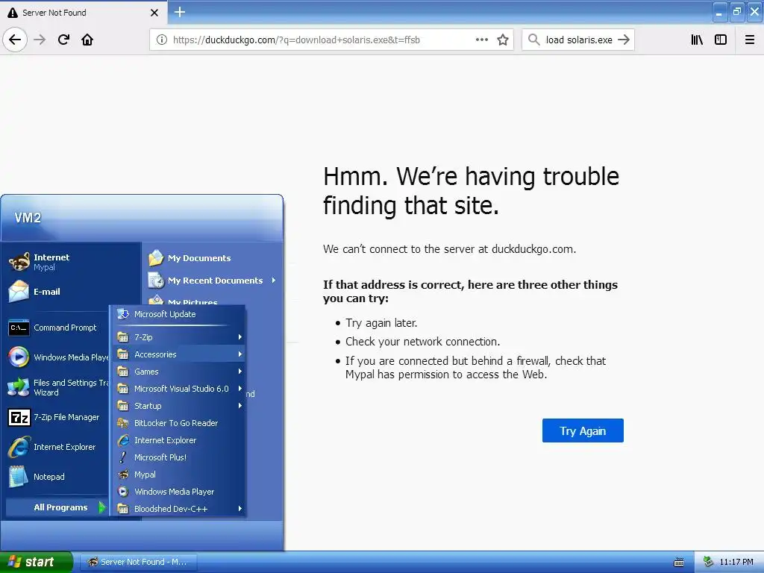
Task: Open the Library bookmarks icon
Action: tap(697, 40)
